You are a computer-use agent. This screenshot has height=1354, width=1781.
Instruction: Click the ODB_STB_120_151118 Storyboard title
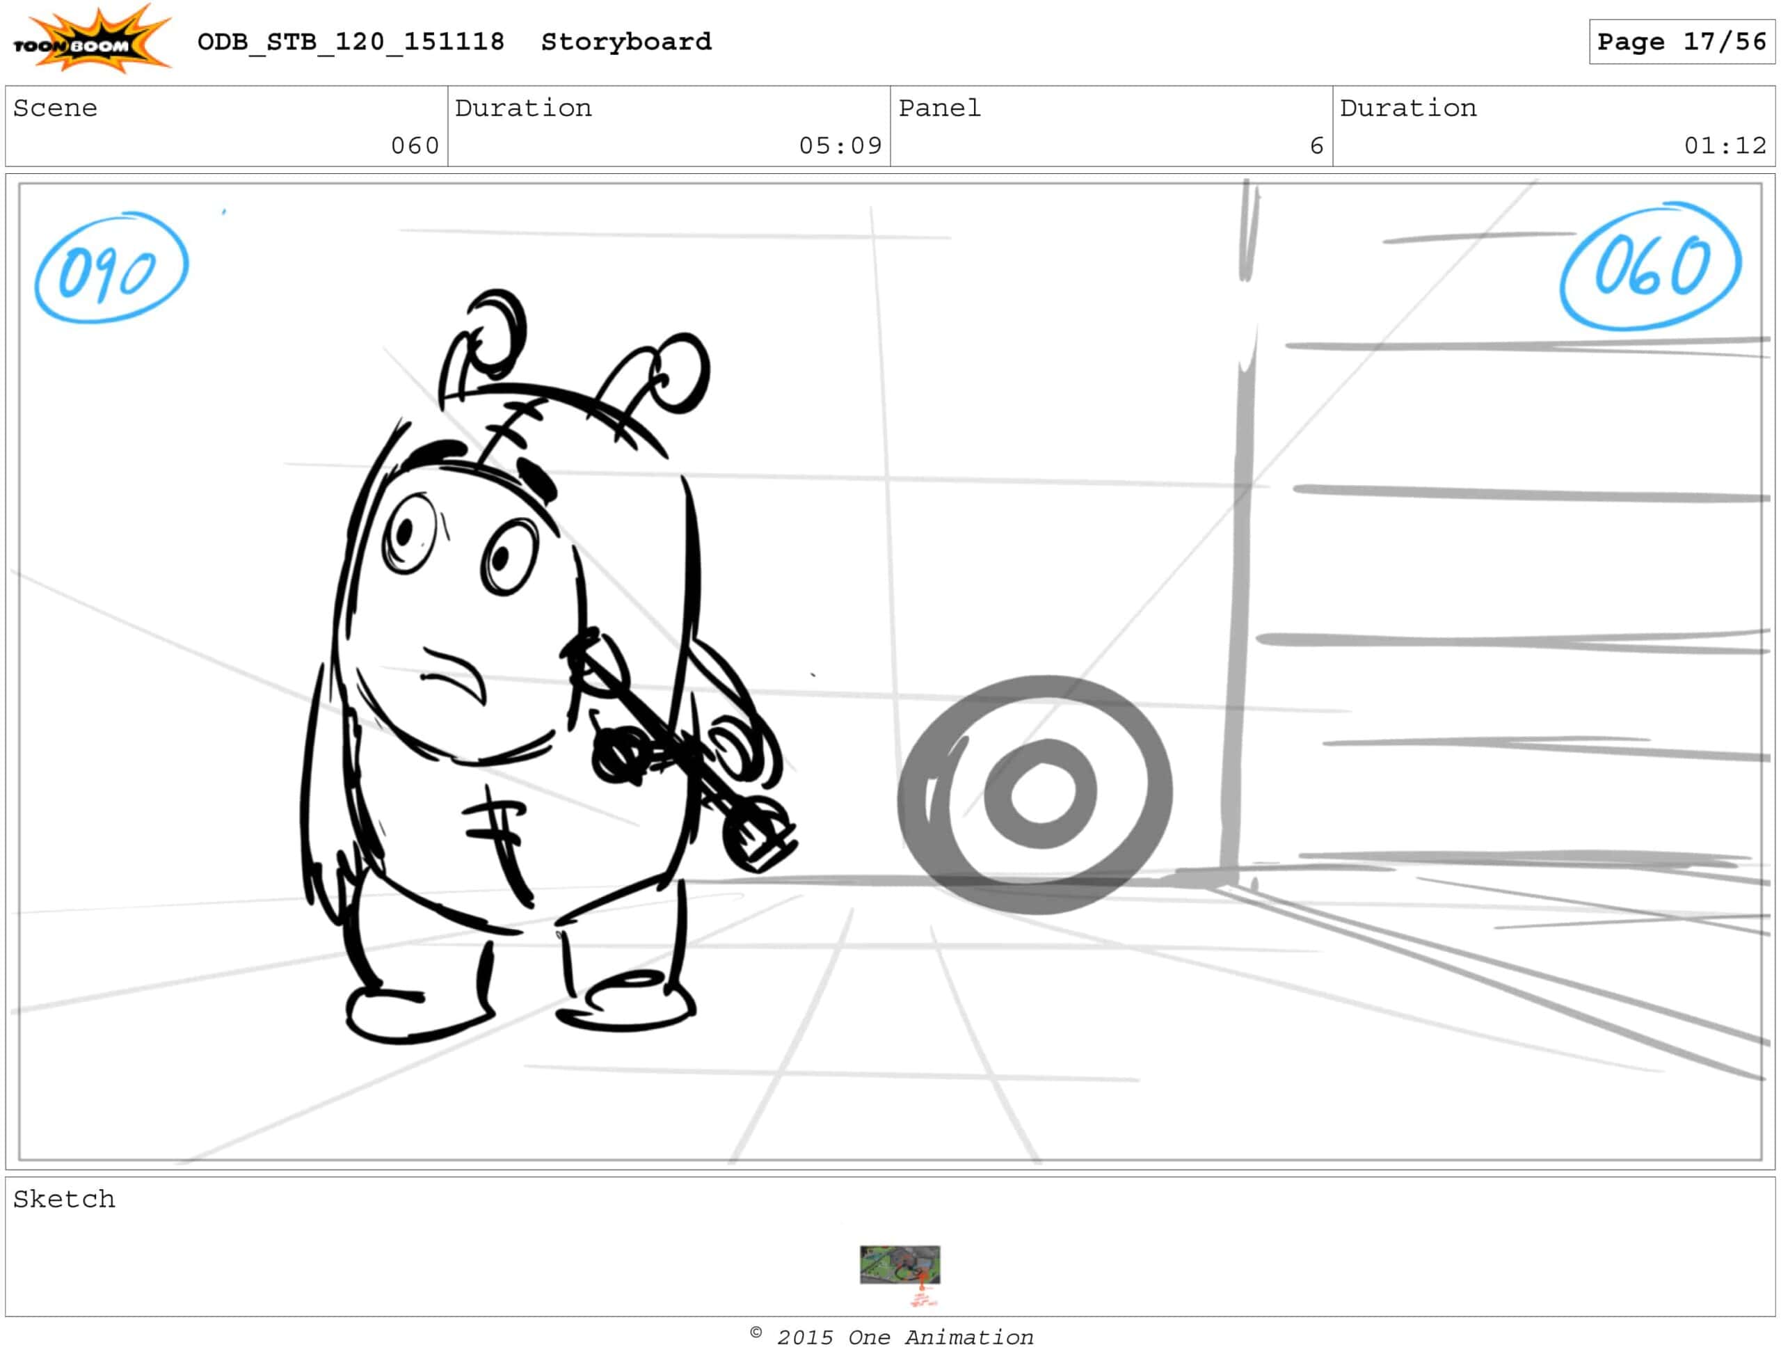(x=454, y=42)
